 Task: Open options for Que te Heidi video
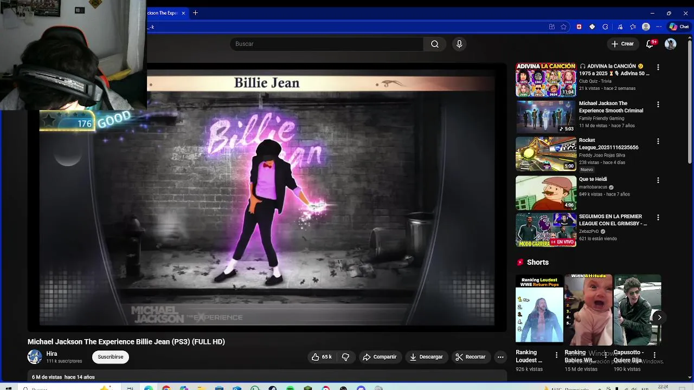tap(658, 180)
